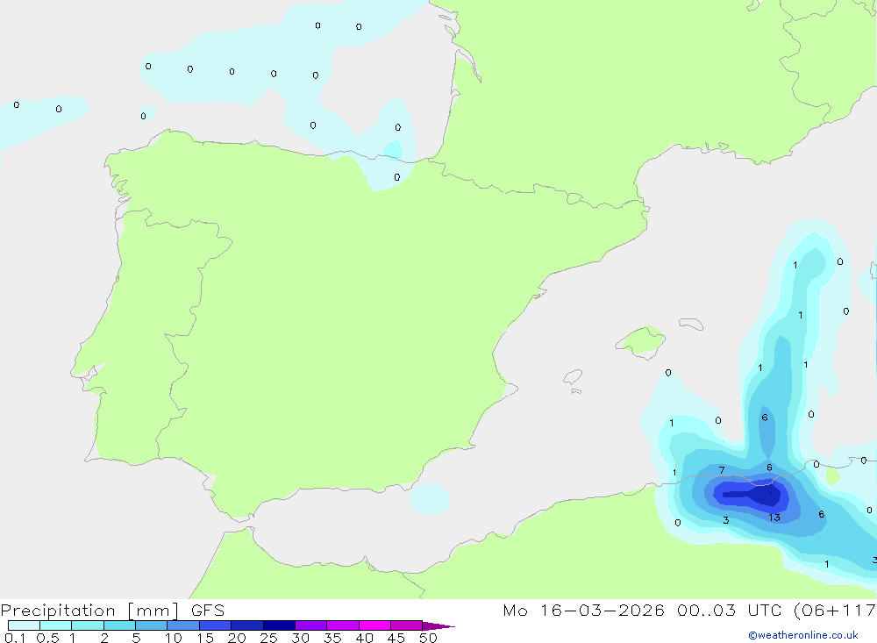Click the 30–35 mm violet legend swatch

click(x=311, y=625)
